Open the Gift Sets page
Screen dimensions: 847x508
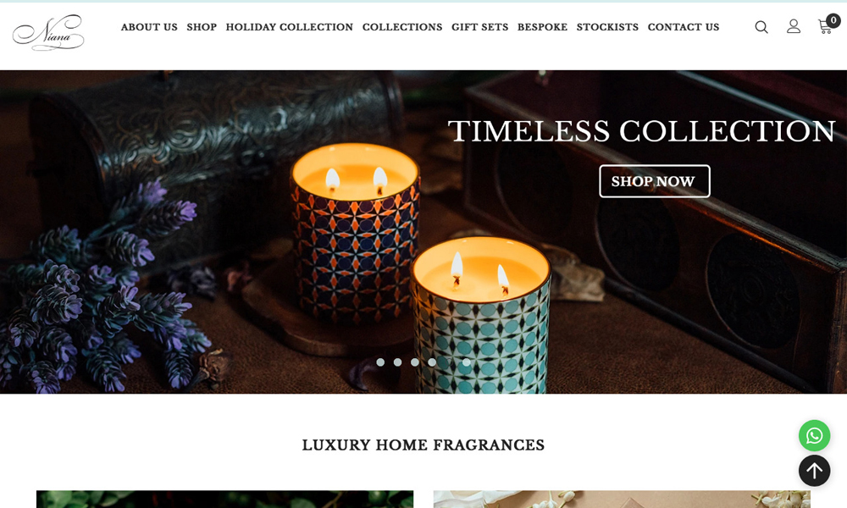pos(479,27)
